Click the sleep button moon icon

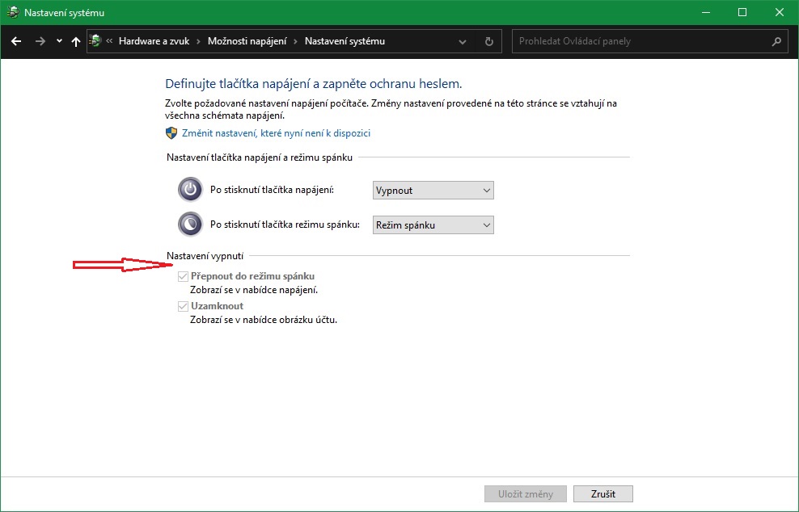189,224
